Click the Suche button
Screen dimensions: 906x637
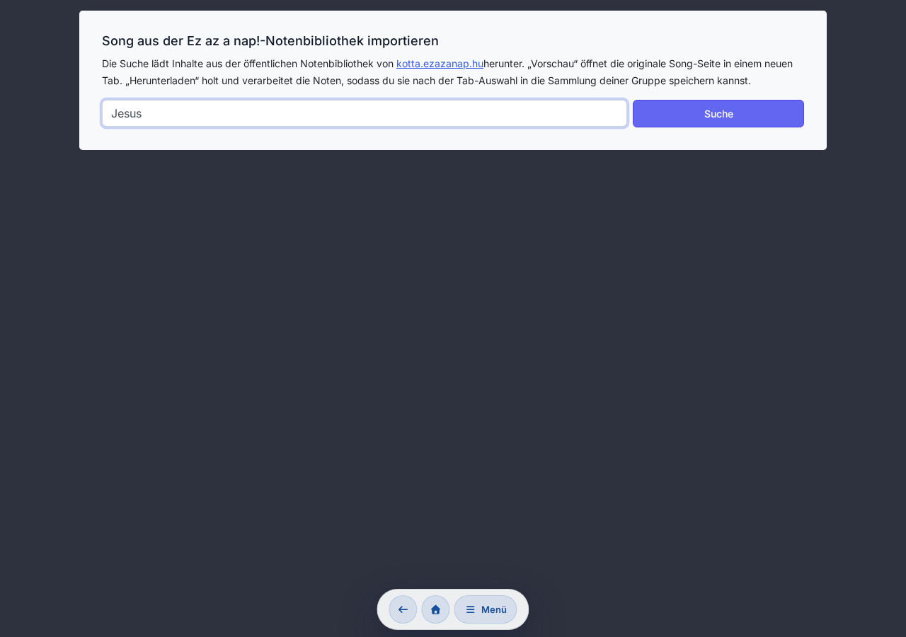[718, 114]
